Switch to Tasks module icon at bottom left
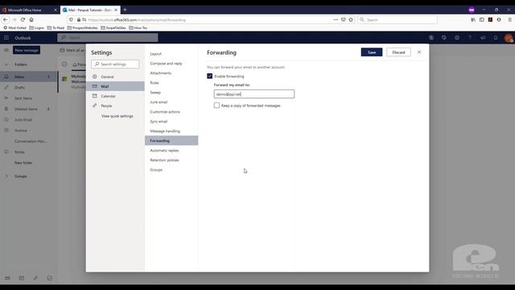This screenshot has width=515, height=290. pyautogui.click(x=50, y=278)
